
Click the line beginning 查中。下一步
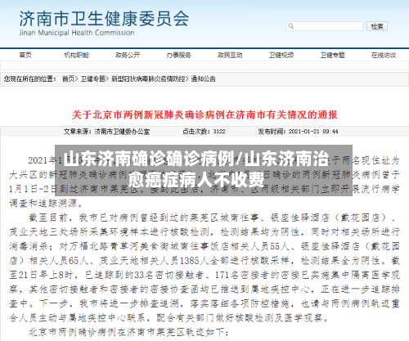tap(204, 303)
